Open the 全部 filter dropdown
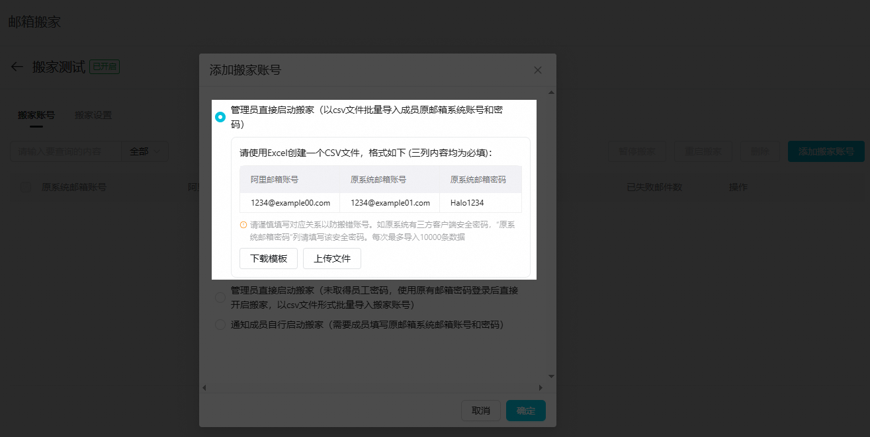870x437 pixels. (x=145, y=151)
